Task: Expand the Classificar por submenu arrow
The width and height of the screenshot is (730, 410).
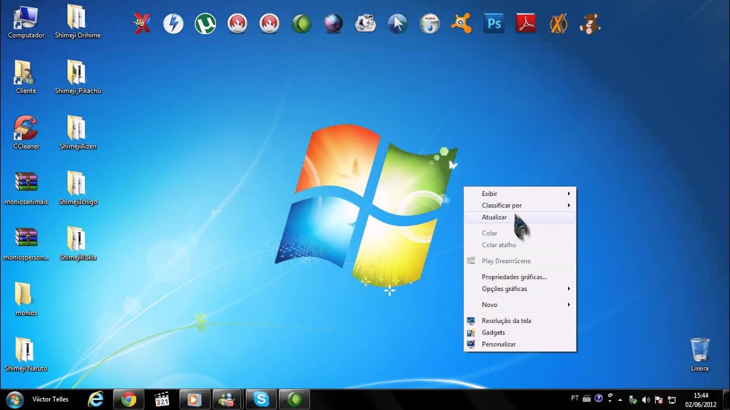Action: [x=569, y=206]
